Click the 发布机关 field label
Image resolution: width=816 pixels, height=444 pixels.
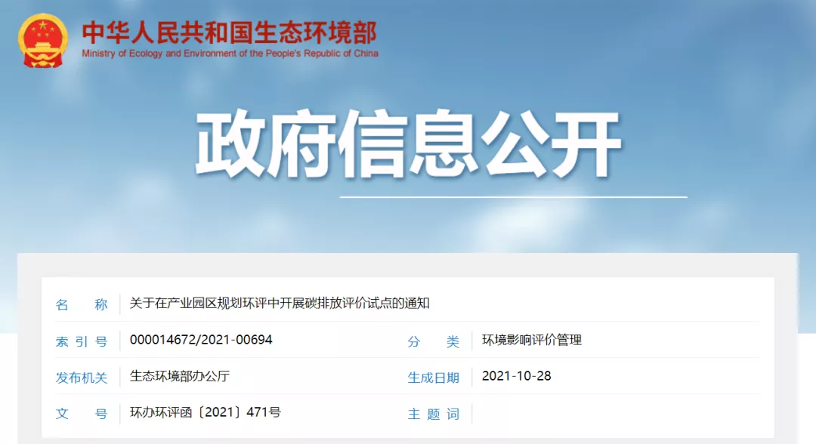(x=82, y=378)
